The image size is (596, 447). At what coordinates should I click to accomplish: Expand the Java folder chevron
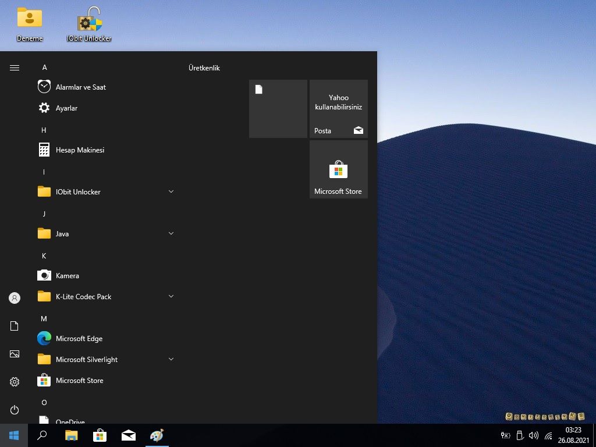171,233
